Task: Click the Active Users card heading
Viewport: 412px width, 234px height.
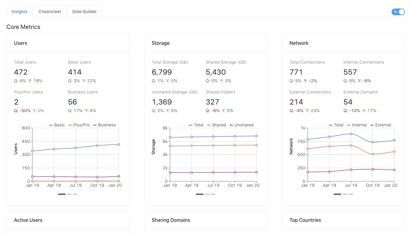Action: (x=28, y=220)
